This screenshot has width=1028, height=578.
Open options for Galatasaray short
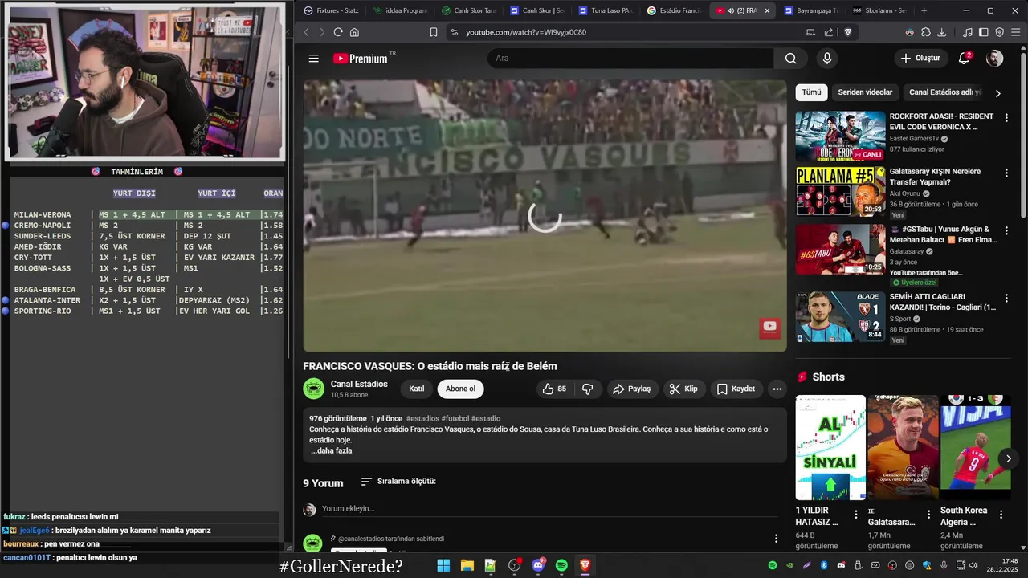(928, 515)
